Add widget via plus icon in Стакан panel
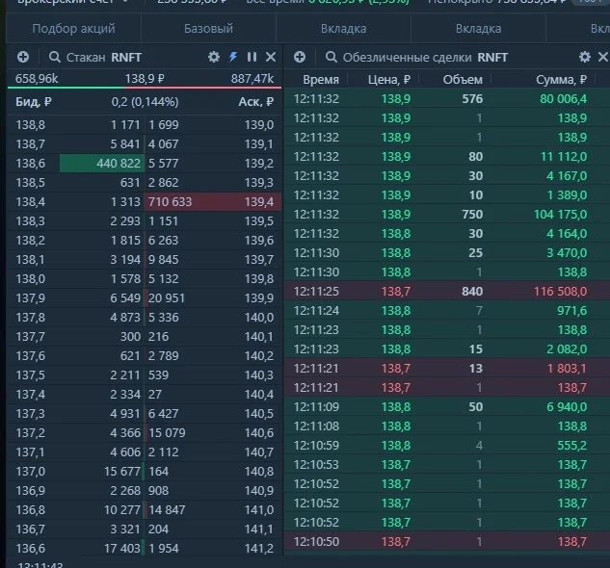 click(x=23, y=57)
